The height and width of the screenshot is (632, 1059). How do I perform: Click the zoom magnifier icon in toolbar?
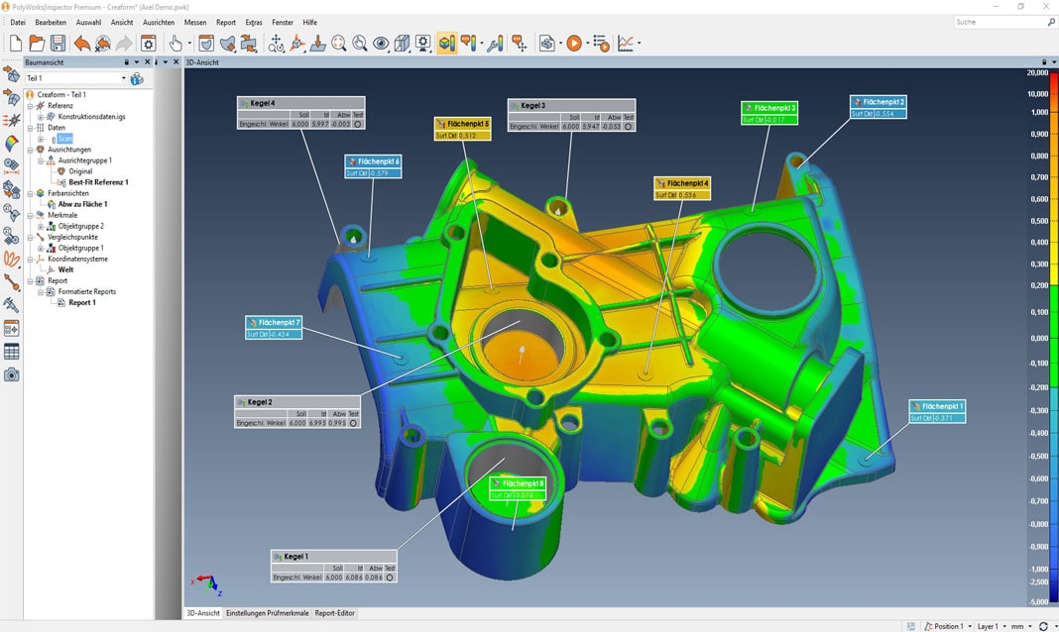pyautogui.click(x=339, y=44)
